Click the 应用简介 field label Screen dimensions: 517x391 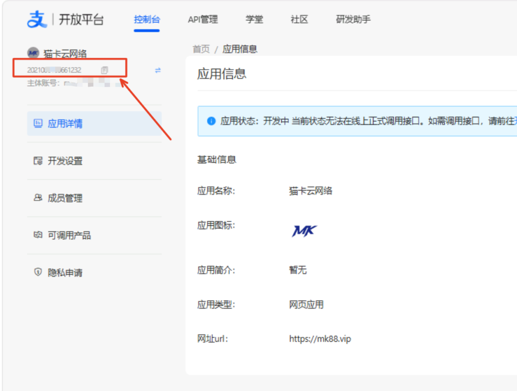tap(216, 270)
